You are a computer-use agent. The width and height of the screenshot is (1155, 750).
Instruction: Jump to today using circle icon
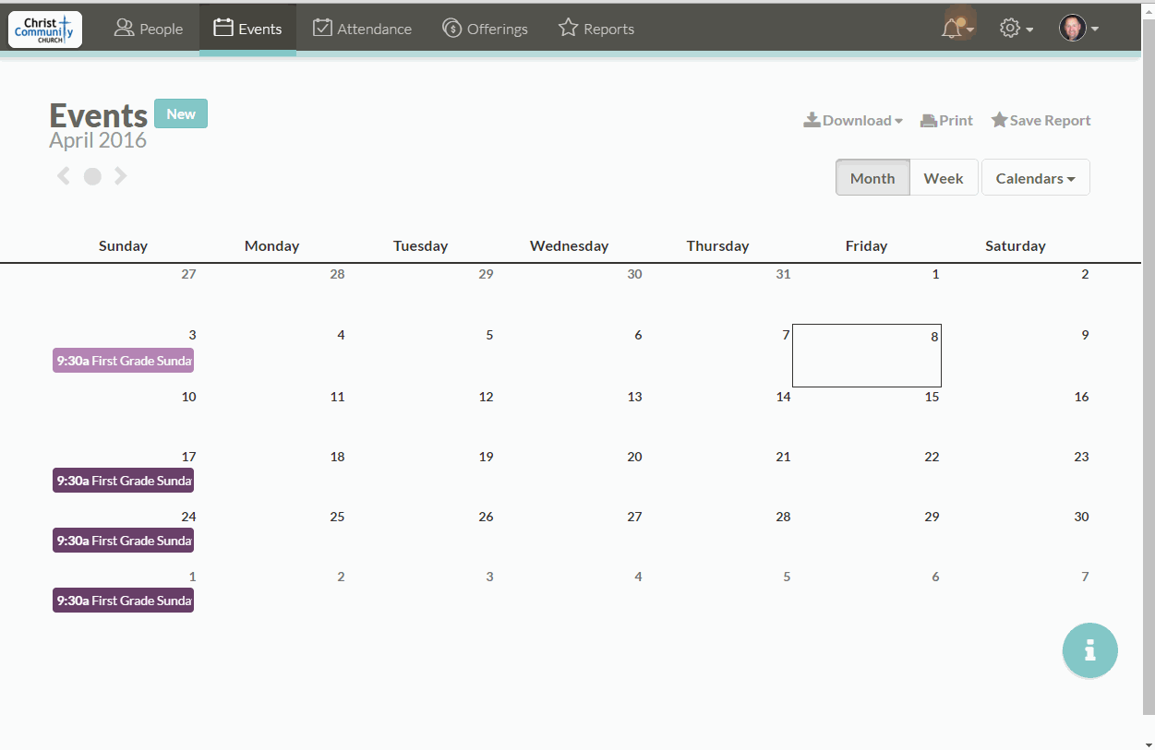click(92, 176)
